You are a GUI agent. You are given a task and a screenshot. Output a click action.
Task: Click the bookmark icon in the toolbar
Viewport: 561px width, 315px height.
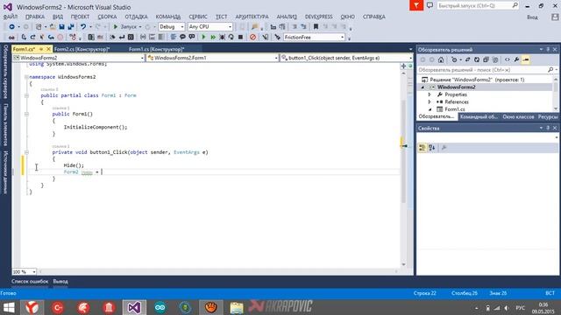[x=316, y=27]
